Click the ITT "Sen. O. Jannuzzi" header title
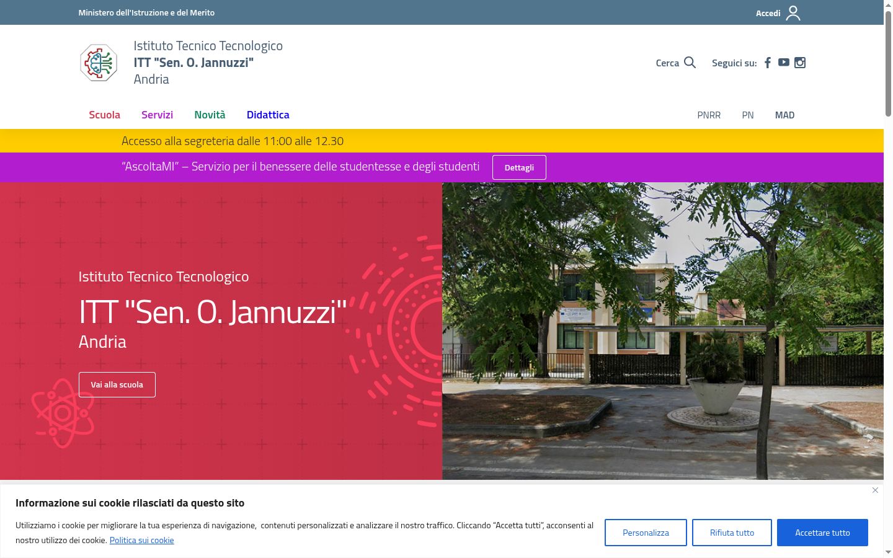The image size is (893, 558). (x=193, y=62)
